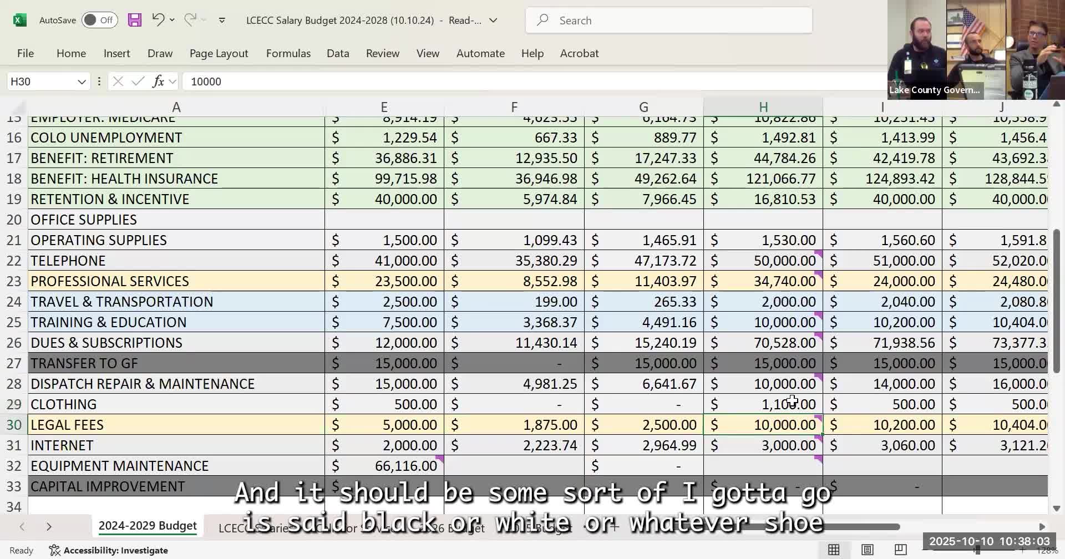Open the Name Box dropdown for H30
This screenshot has height=559, width=1065.
point(82,82)
